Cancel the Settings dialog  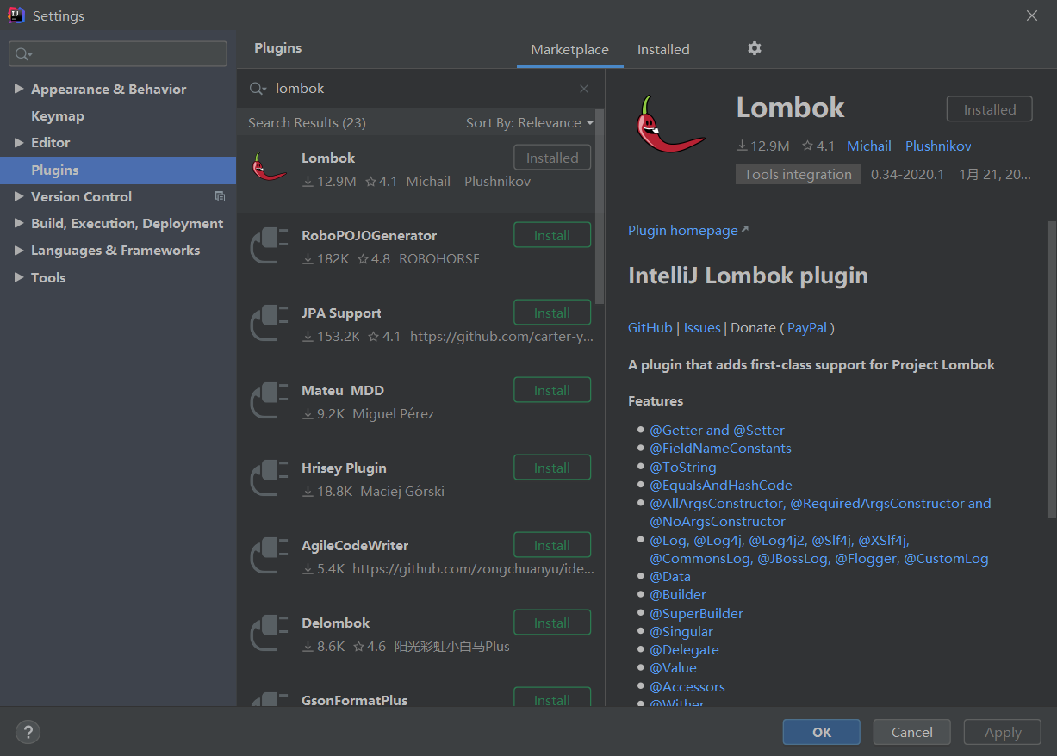(911, 732)
